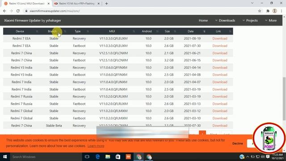Screen dimensions: 286x161
Task: Open the cookie Learn more link
Action: click(96, 146)
